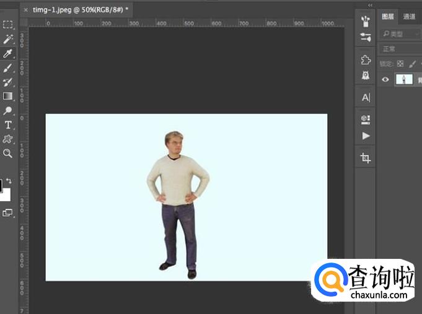Image resolution: width=422 pixels, height=314 pixels.
Task: Toggle lock image pixels brush icon
Action: click(412, 64)
